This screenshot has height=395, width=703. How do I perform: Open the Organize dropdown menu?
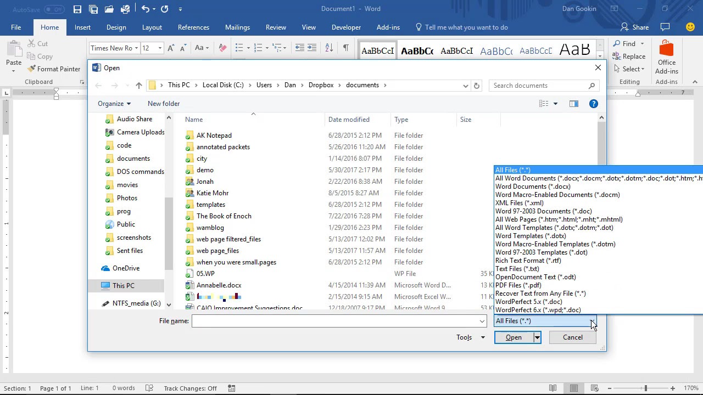click(114, 104)
